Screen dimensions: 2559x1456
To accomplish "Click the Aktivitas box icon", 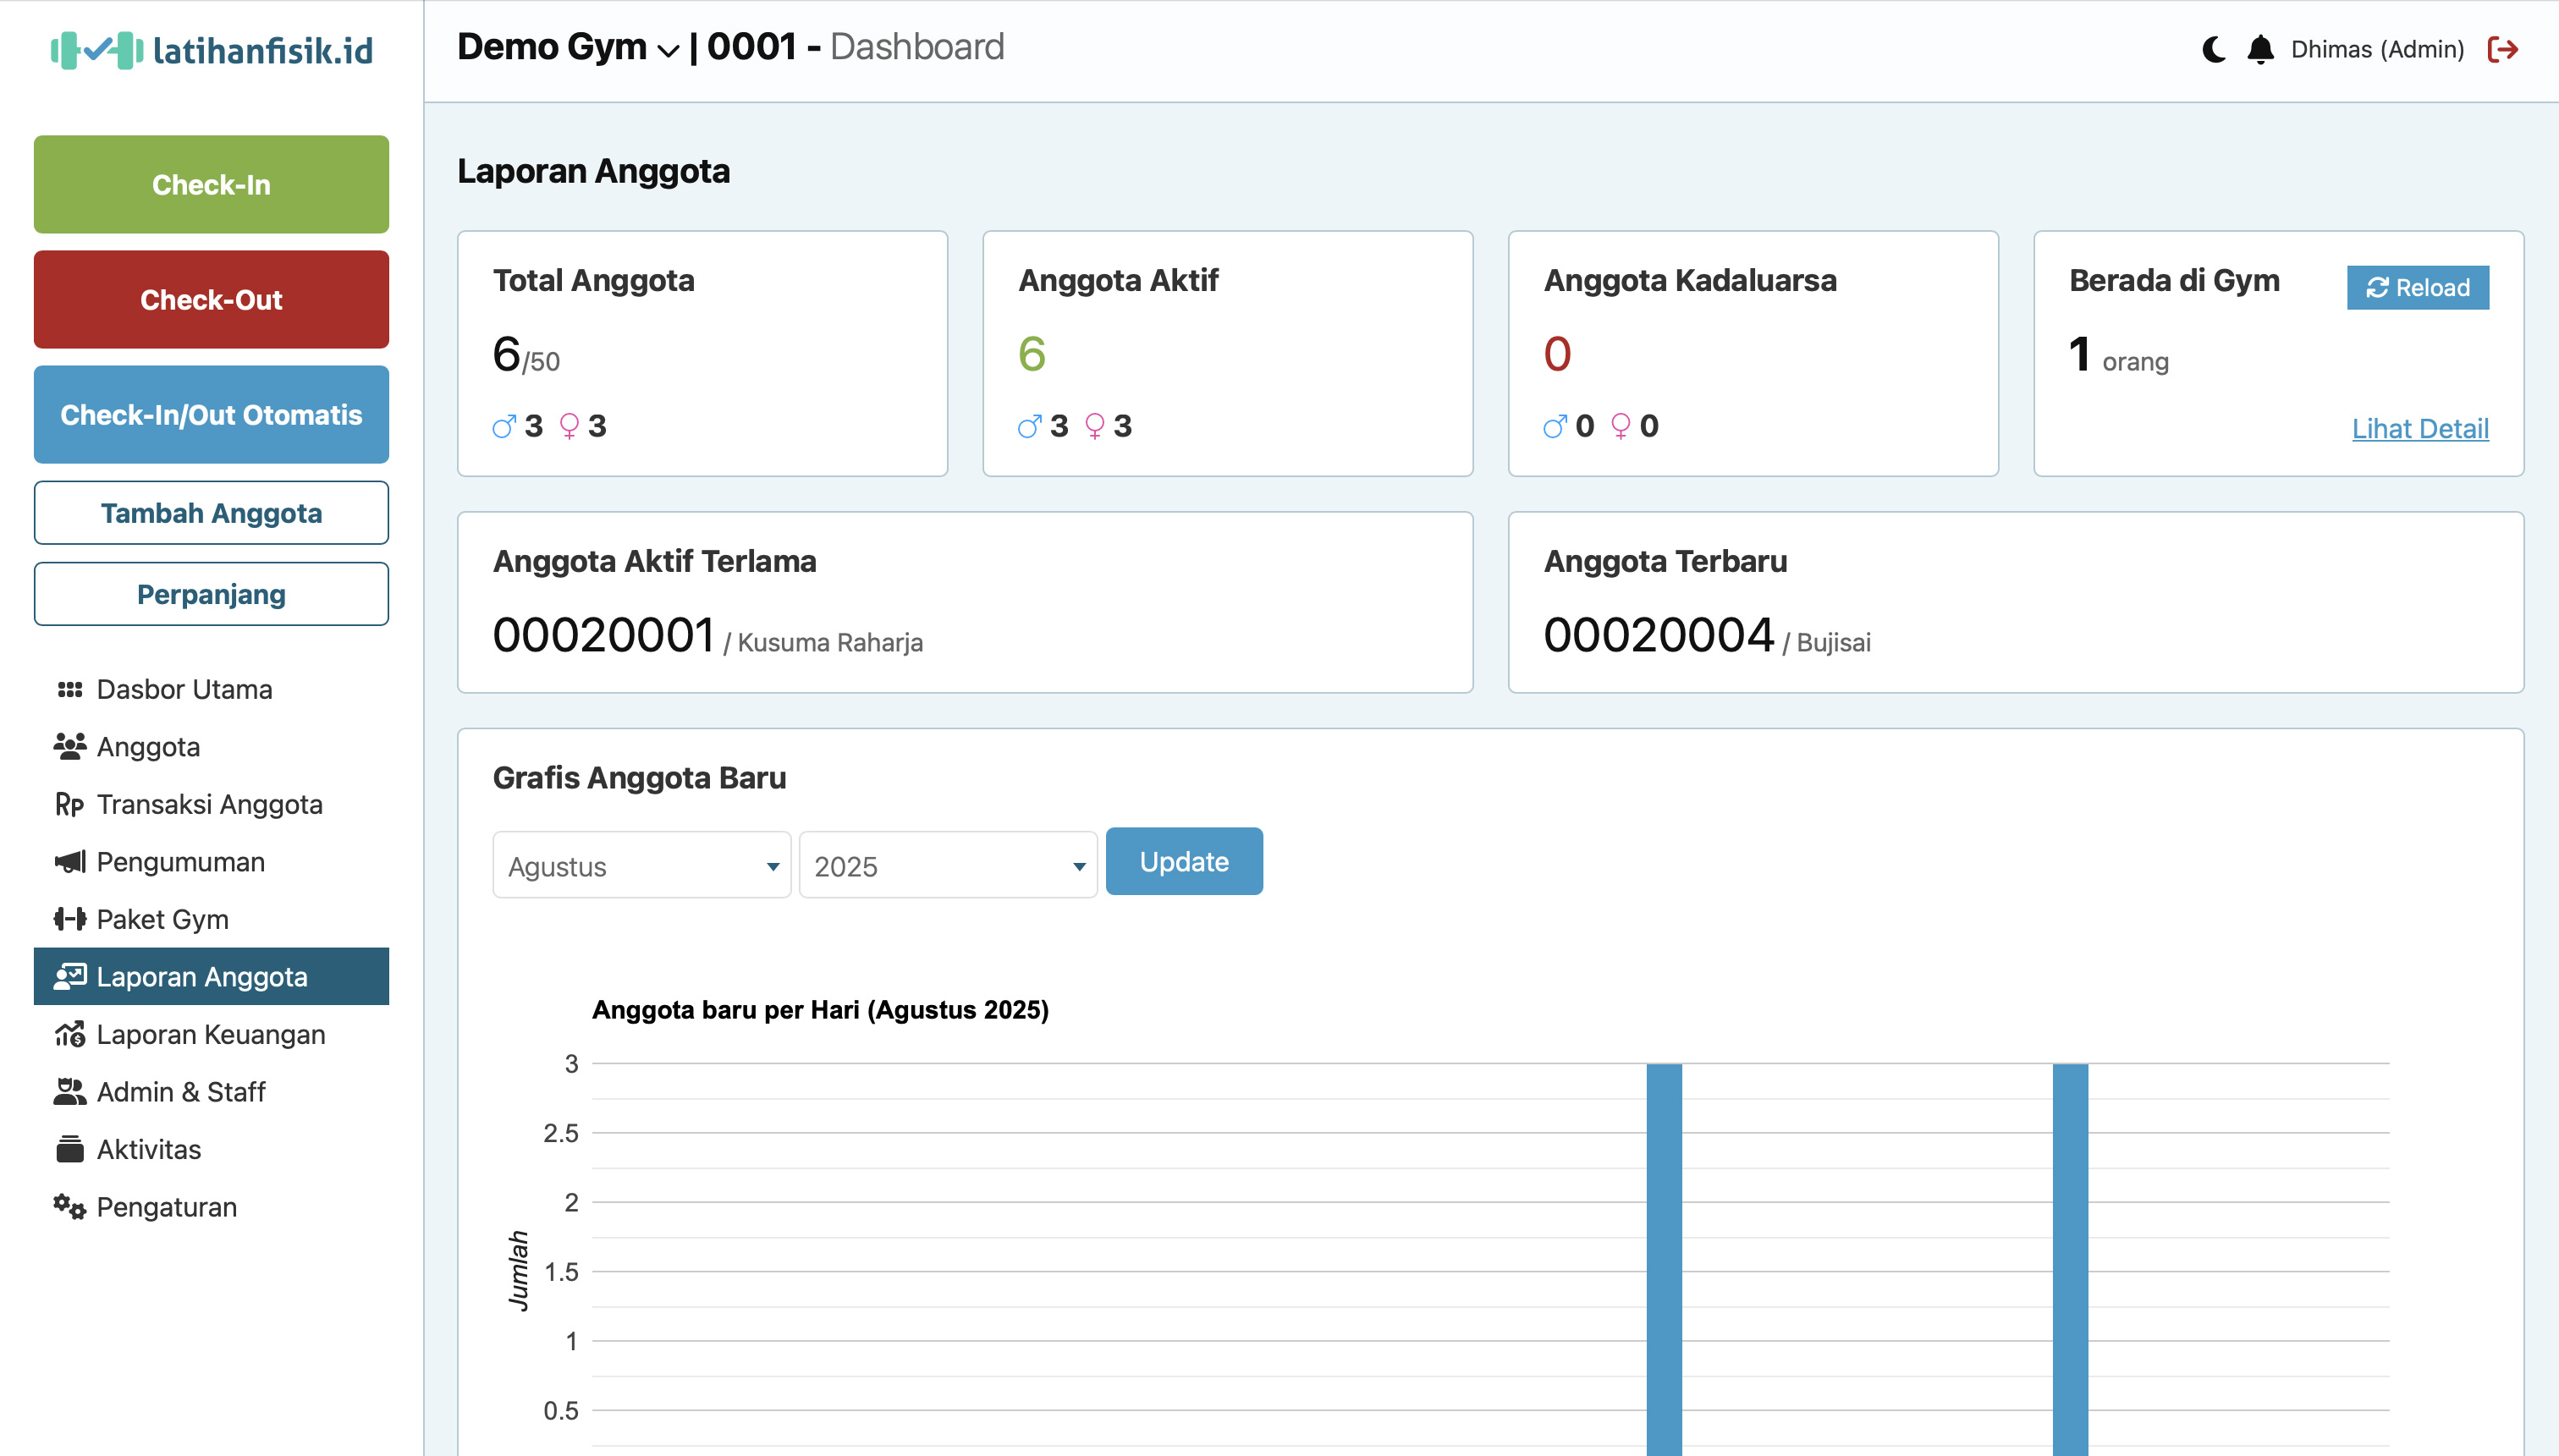I will point(69,1149).
